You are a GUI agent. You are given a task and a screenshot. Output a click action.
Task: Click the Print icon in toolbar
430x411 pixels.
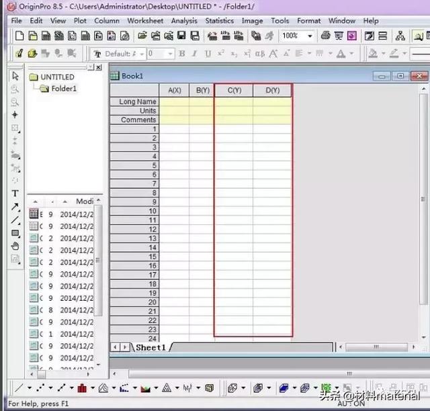click(x=325, y=36)
